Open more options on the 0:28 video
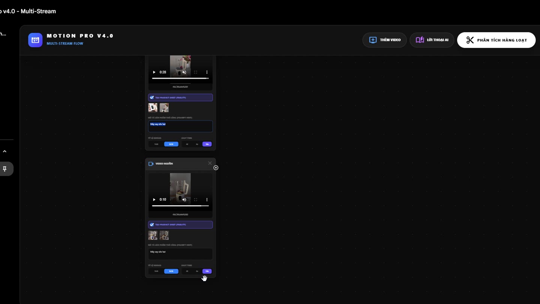Screen dimensions: 540x304 click(x=207, y=72)
